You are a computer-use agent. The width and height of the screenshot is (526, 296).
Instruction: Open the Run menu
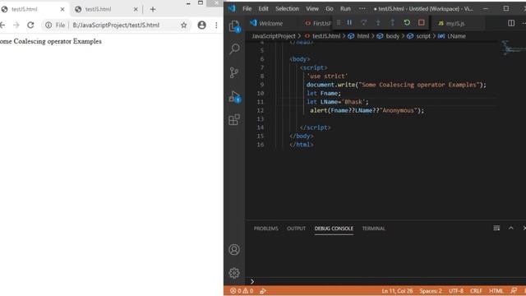(x=345, y=9)
